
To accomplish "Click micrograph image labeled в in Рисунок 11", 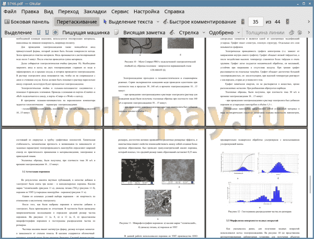I will [x=158, y=203].
